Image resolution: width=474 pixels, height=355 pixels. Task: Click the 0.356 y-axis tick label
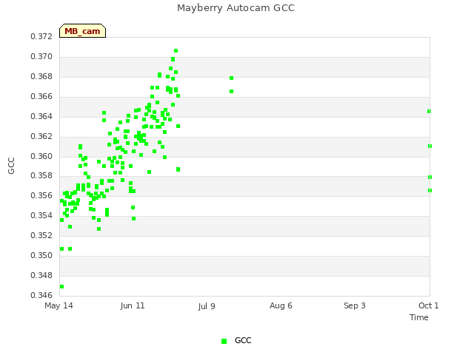tap(41, 195)
